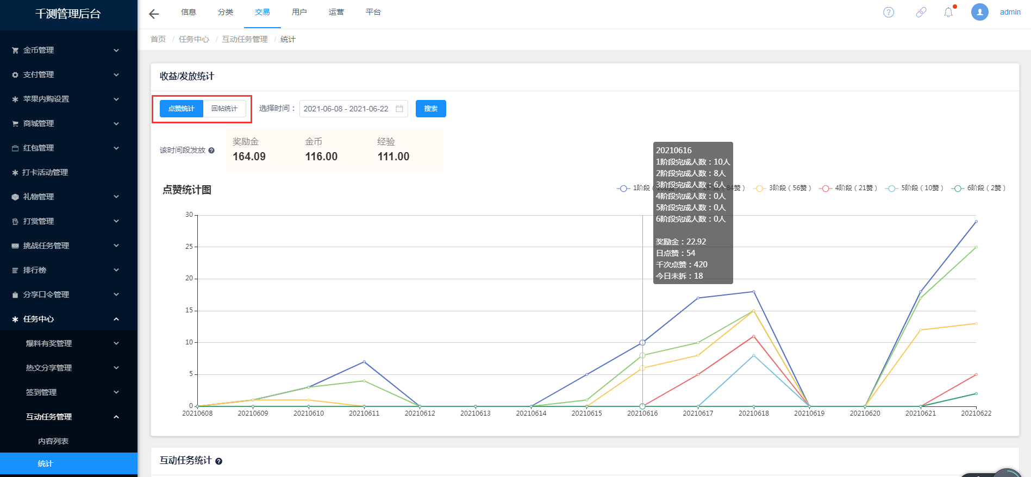Open the 信息 top tab
This screenshot has height=477, width=1031.
click(189, 12)
